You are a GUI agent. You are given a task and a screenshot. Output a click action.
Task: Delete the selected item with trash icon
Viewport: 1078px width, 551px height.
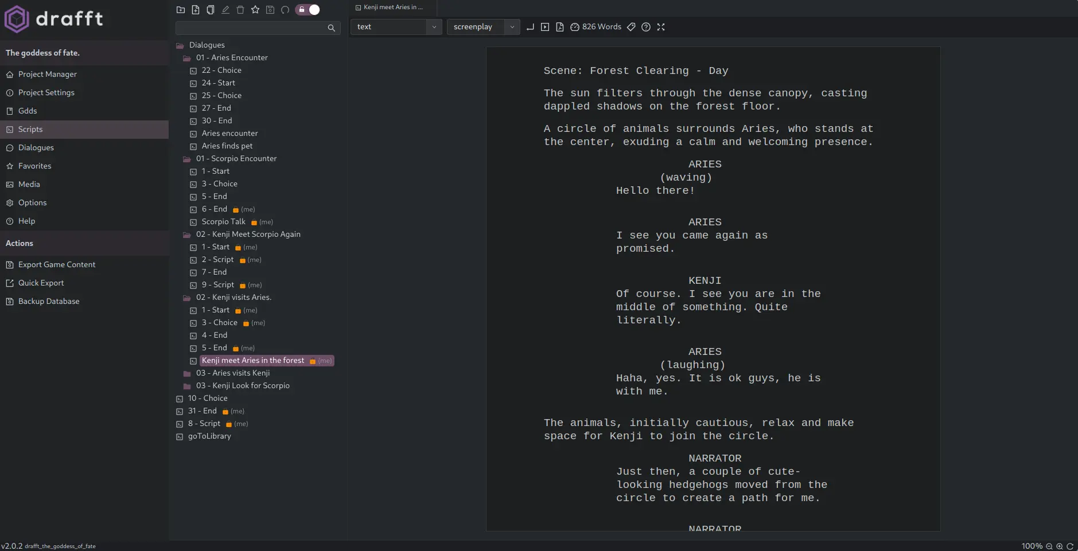click(x=241, y=10)
